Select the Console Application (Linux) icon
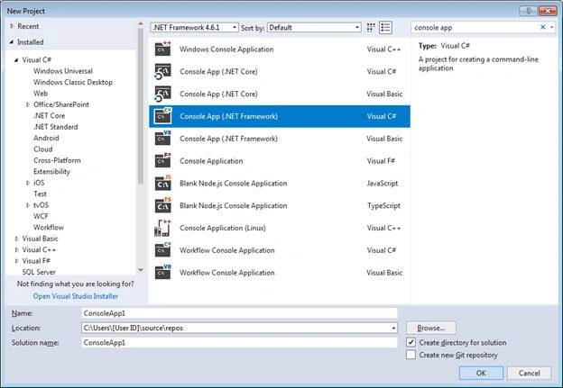The width and height of the screenshot is (563, 388). (162, 228)
